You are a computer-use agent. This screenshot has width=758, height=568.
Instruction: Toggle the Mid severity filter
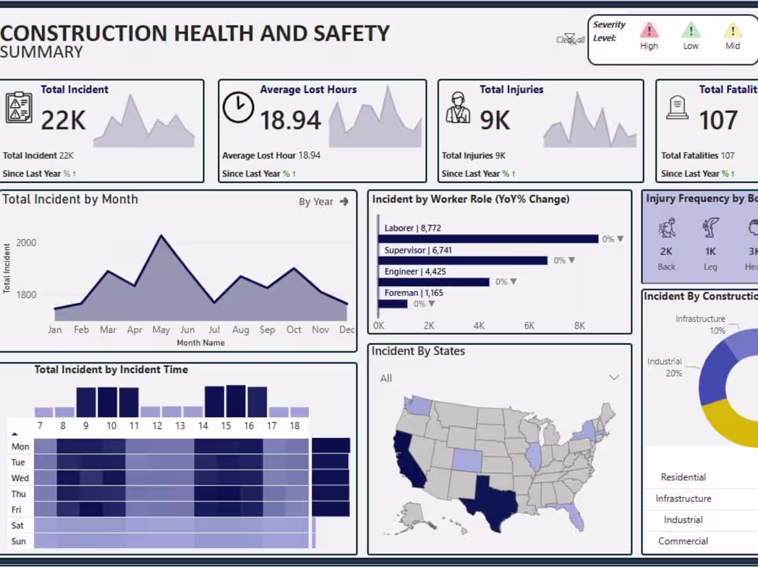tap(732, 31)
